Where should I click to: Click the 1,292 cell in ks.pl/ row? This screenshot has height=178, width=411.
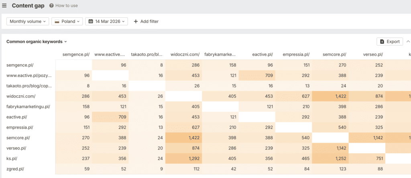click(x=184, y=158)
